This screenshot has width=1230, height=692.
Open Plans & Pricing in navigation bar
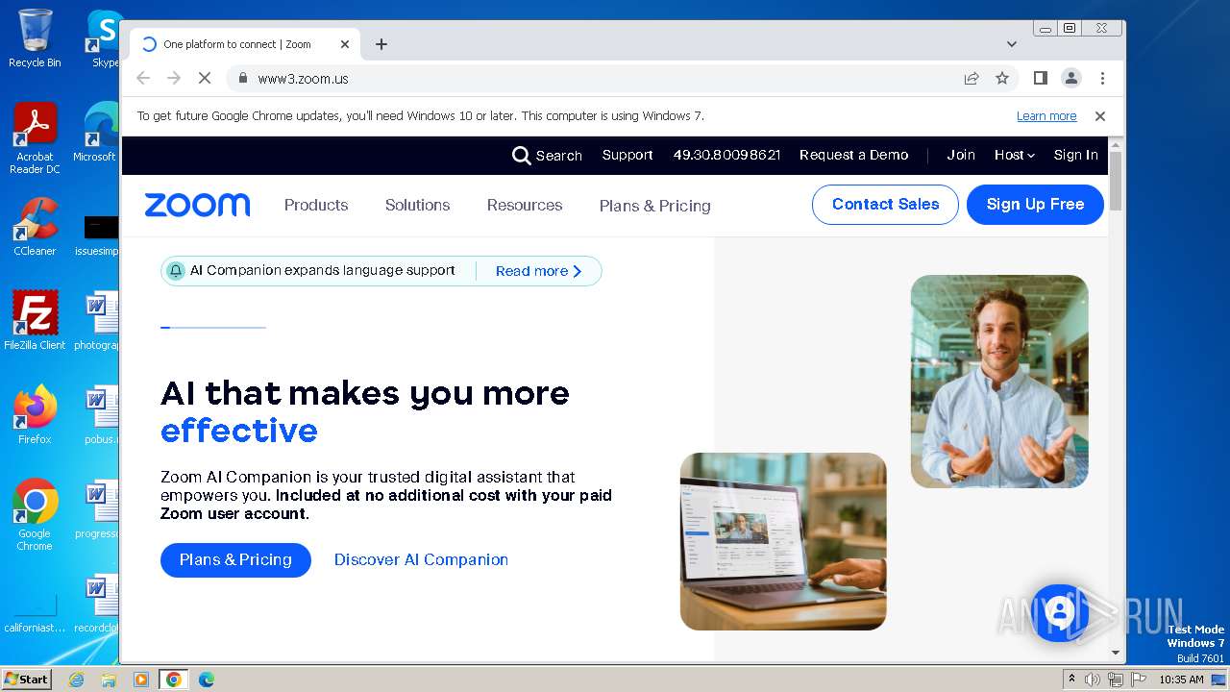tap(655, 206)
